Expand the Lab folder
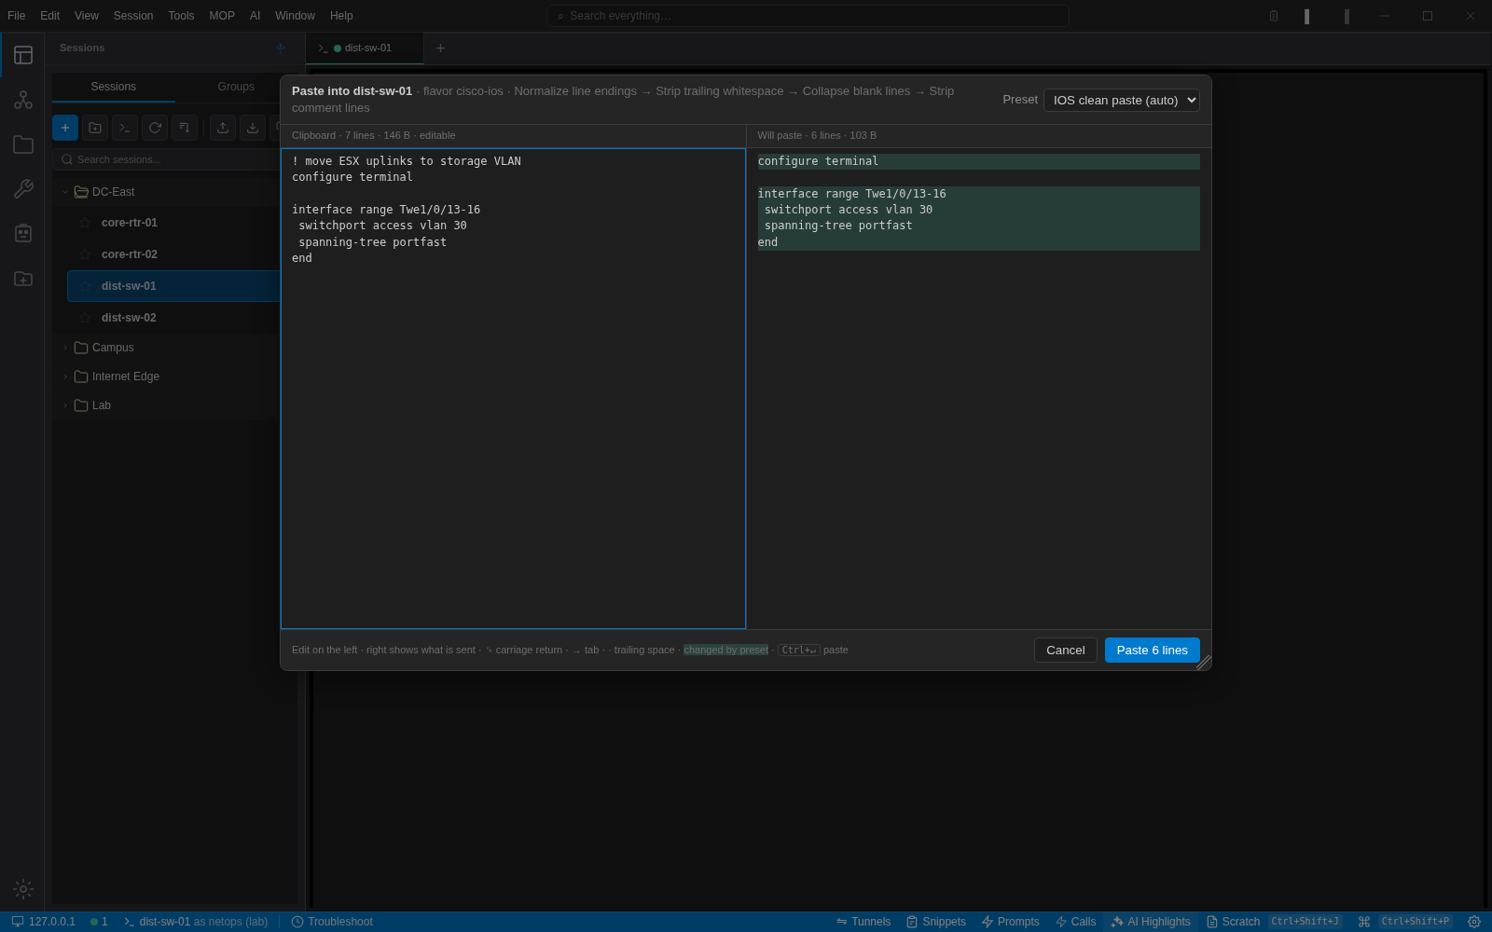The height and width of the screenshot is (932, 1492). (x=65, y=405)
